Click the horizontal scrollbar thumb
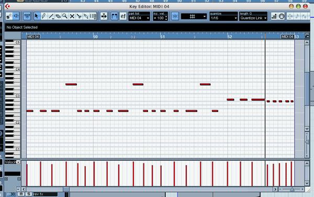Screen dimensions: 314x197 [66, 189]
